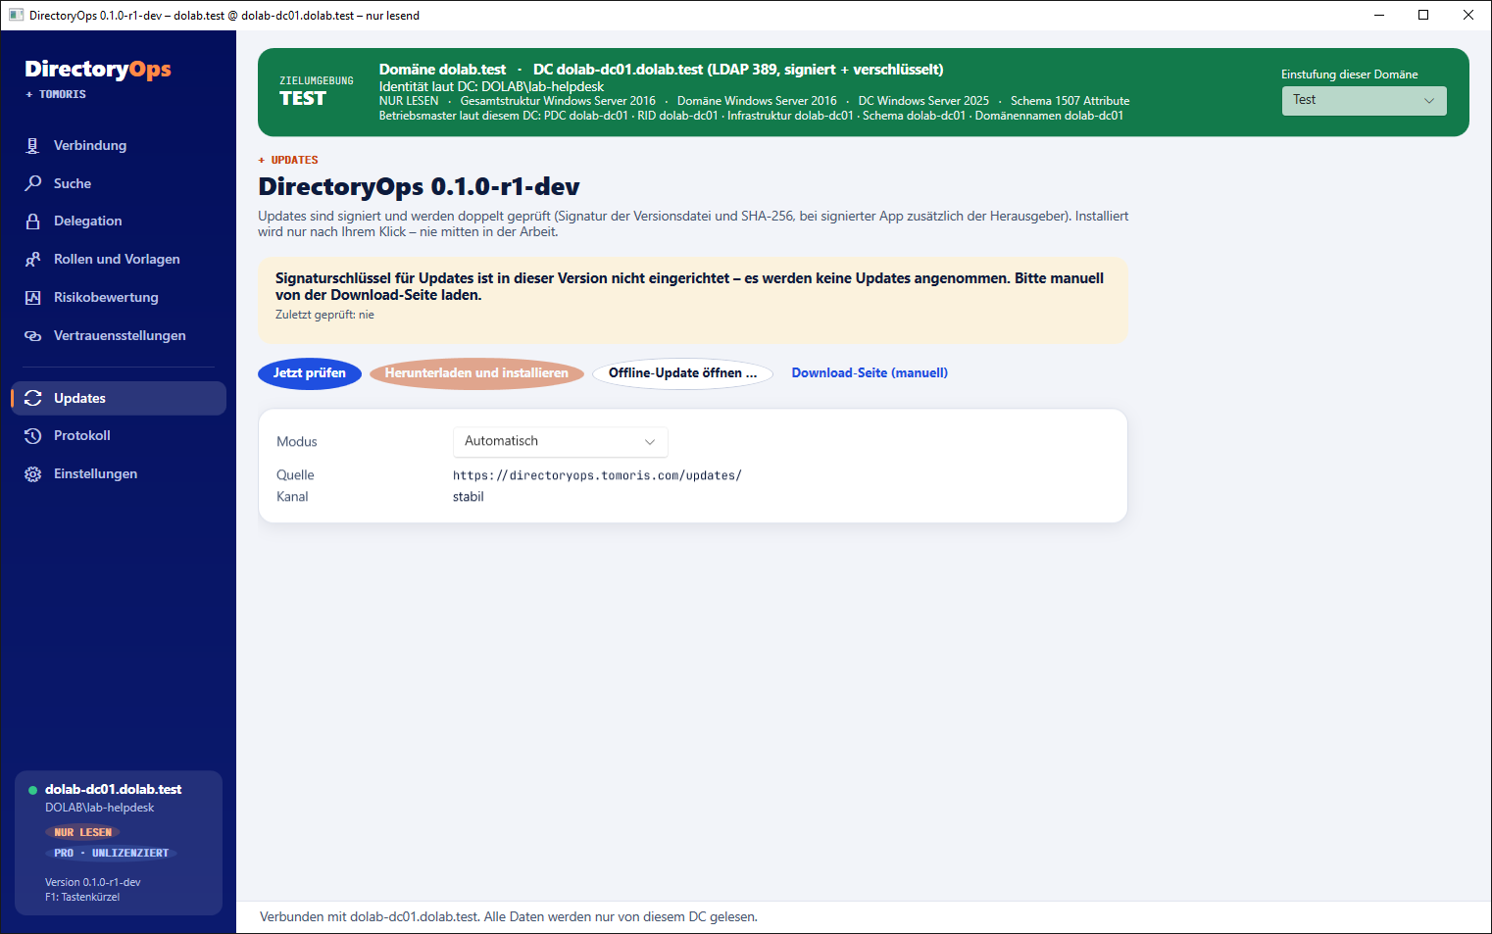The width and height of the screenshot is (1492, 934).
Task: Click Offline-Update öffnen button
Action: click(x=682, y=373)
